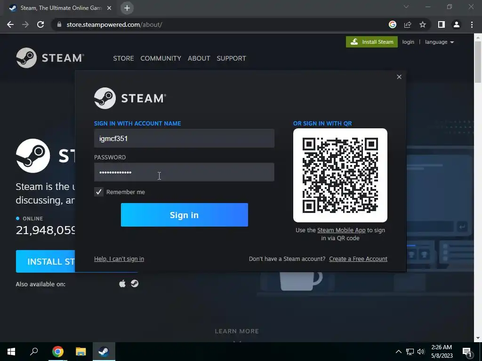Open Windows taskbar search
This screenshot has height=361, width=482.
click(x=34, y=351)
